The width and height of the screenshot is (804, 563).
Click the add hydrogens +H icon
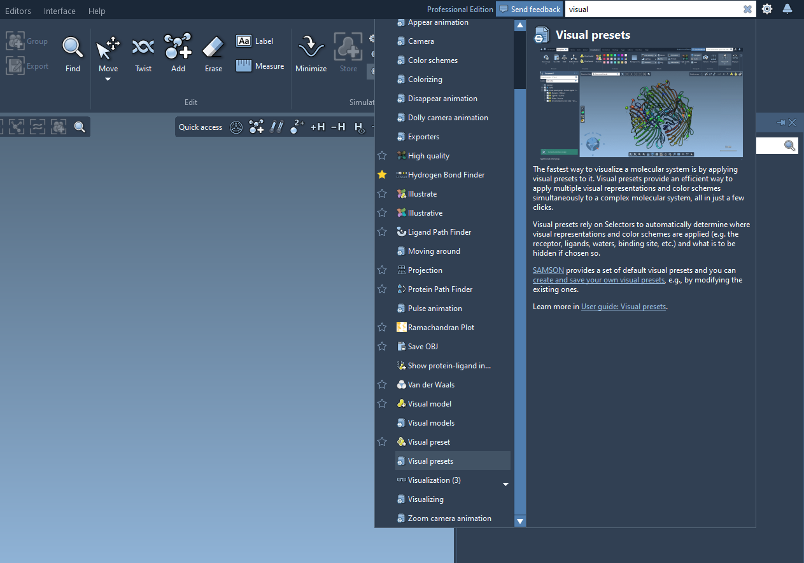[318, 127]
